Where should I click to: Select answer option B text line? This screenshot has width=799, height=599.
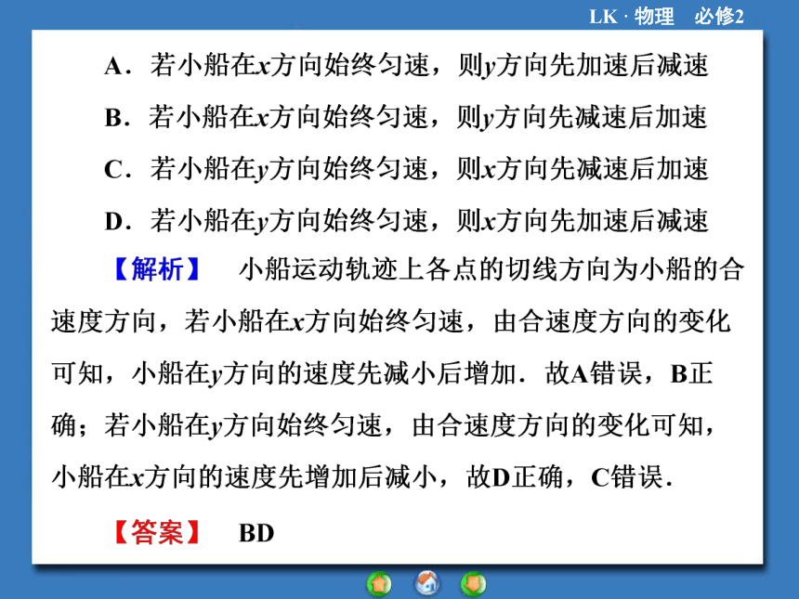click(406, 118)
